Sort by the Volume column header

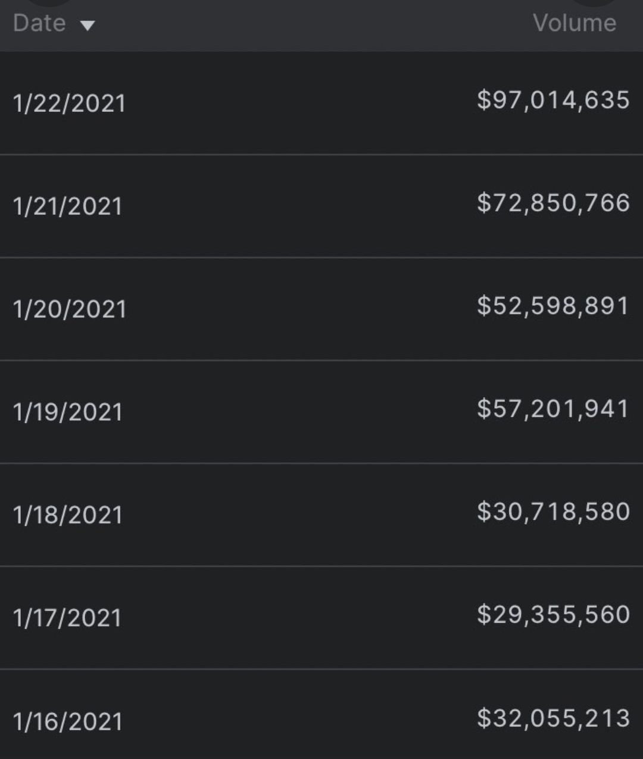(575, 23)
